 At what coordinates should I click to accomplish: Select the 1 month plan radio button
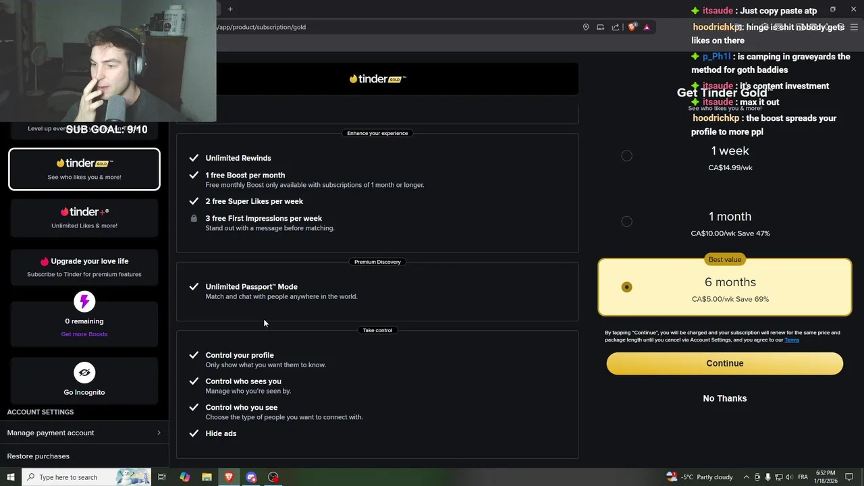(627, 221)
